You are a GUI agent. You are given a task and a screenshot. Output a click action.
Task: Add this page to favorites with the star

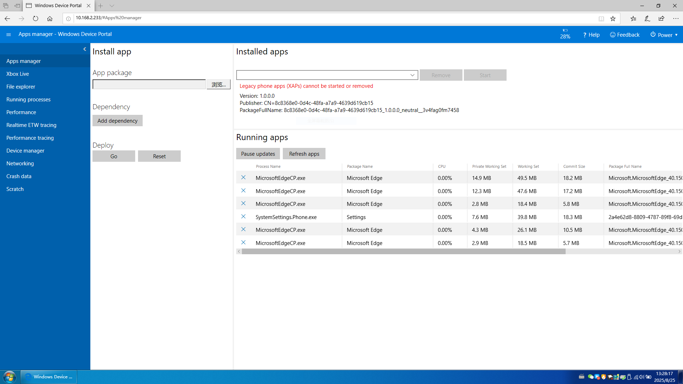click(x=613, y=18)
